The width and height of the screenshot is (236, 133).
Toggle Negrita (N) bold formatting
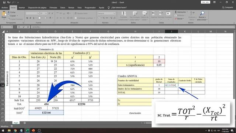27,18
